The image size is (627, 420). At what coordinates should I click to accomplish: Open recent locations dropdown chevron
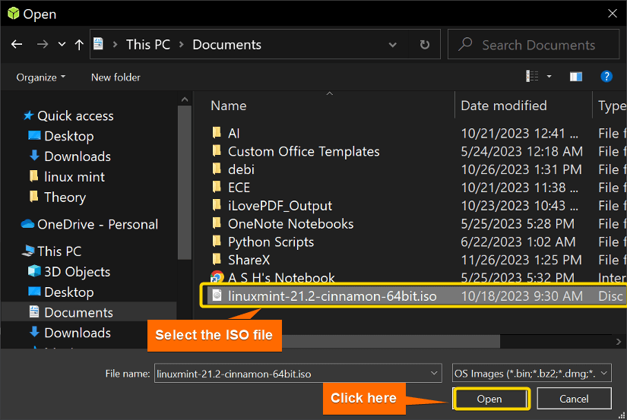click(62, 44)
